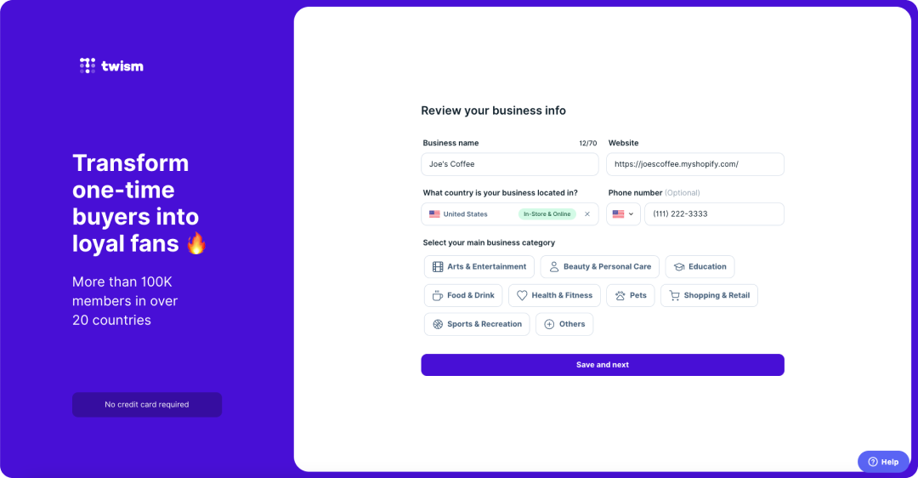Pick Sports & Recreation category
Viewport: 918px width, 478px height.
pyautogui.click(x=477, y=324)
